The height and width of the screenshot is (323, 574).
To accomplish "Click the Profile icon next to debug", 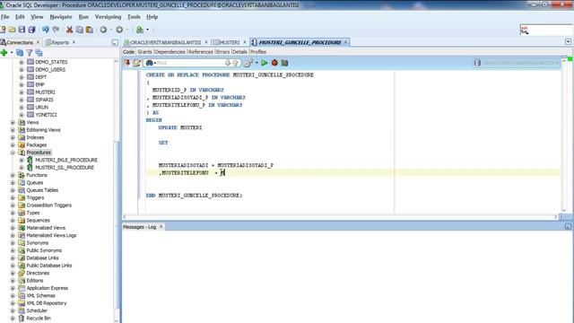I will pyautogui.click(x=284, y=63).
